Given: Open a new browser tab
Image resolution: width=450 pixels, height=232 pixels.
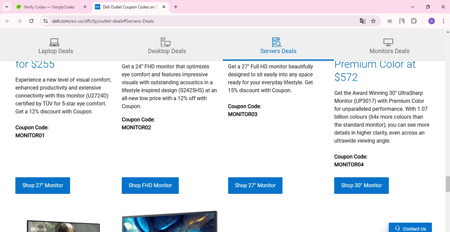Looking at the screenshot, I should 176,7.
